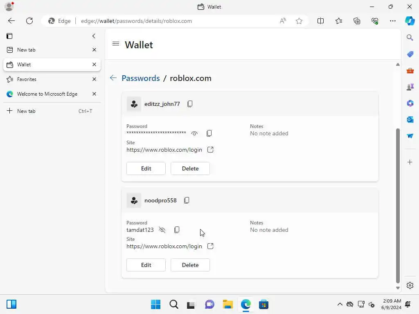Switch to Welcome to Microsoft Edge tab
The height and width of the screenshot is (314, 419).
point(52,94)
